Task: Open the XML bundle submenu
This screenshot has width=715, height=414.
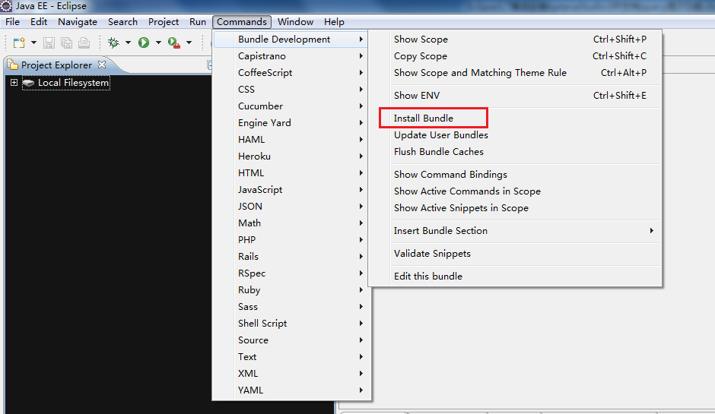Action: tap(291, 374)
